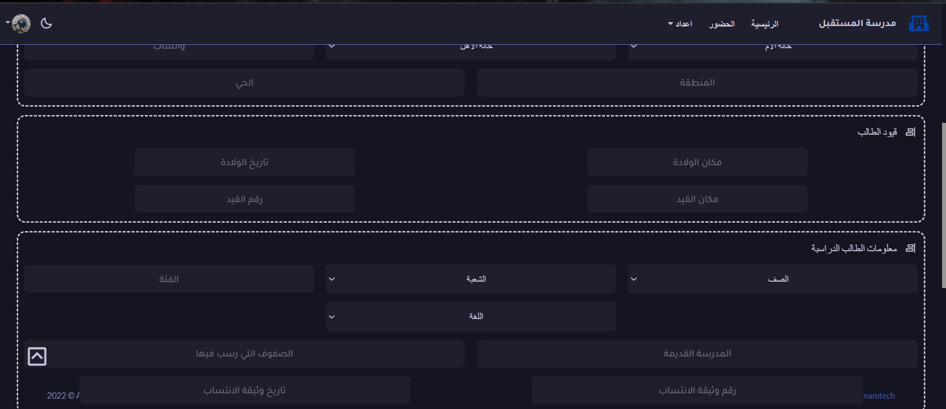The height and width of the screenshot is (409, 946).
Task: Click the school building logo icon
Action: [918, 23]
